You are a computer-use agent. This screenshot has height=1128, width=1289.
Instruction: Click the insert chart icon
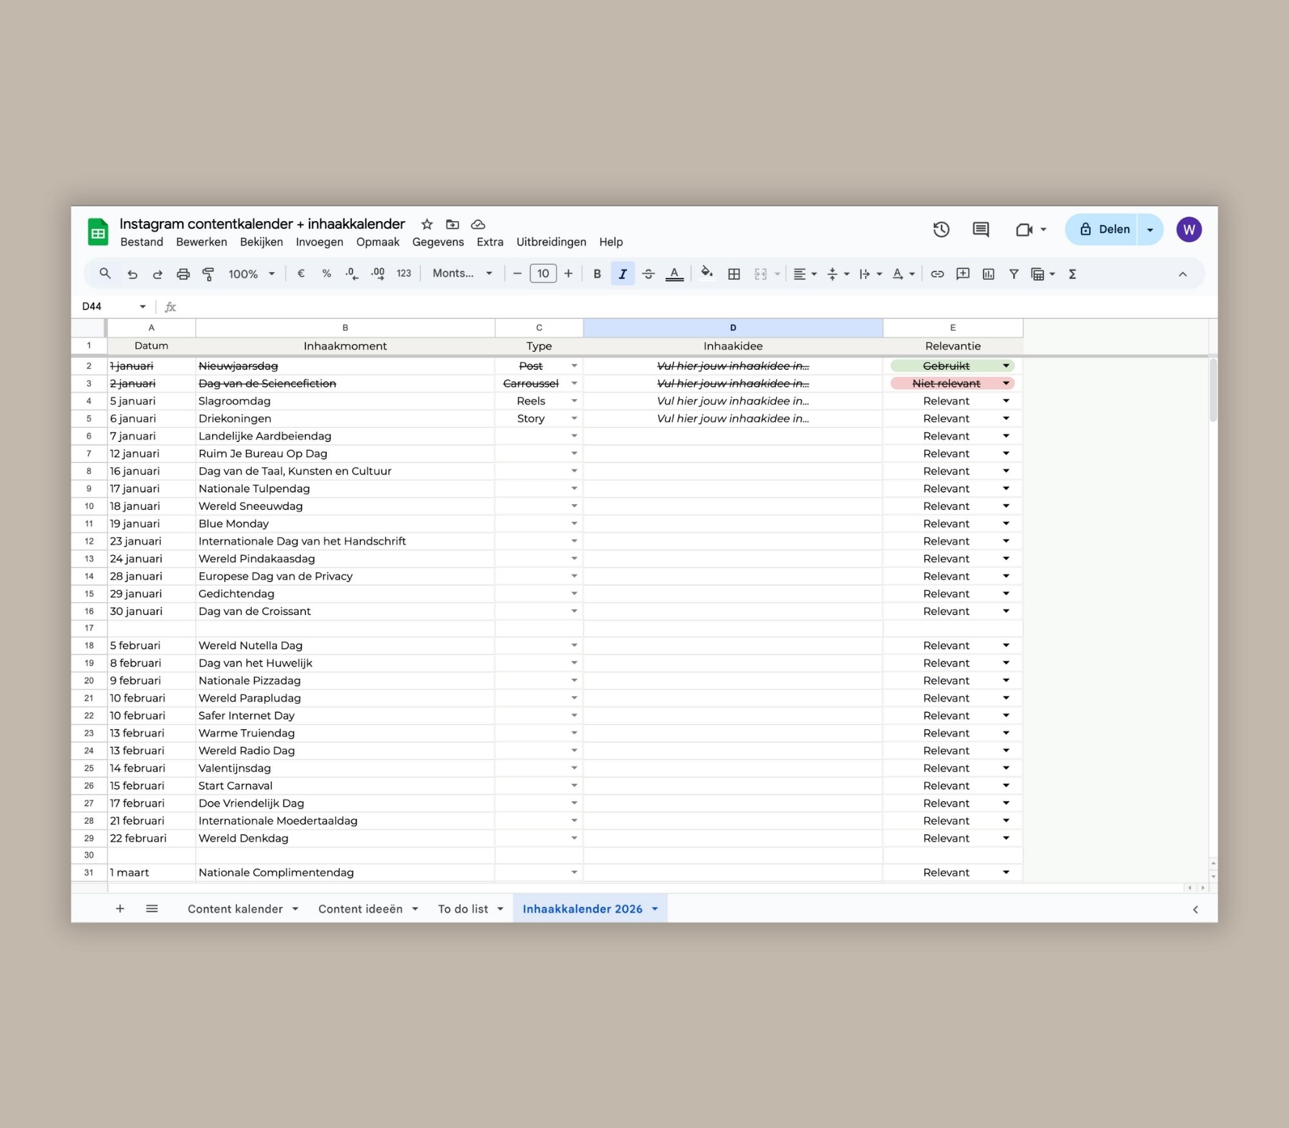click(988, 274)
